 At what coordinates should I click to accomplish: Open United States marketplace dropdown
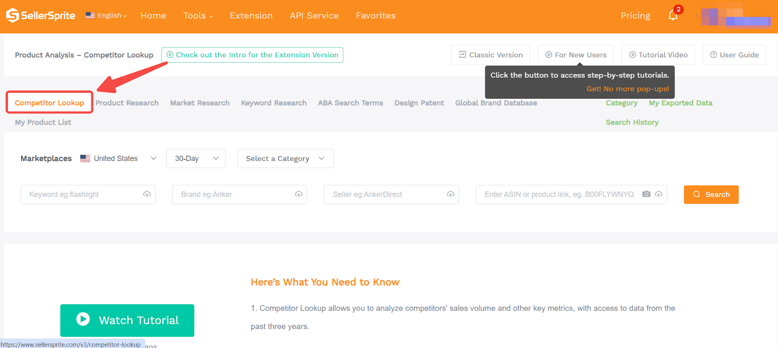point(118,158)
